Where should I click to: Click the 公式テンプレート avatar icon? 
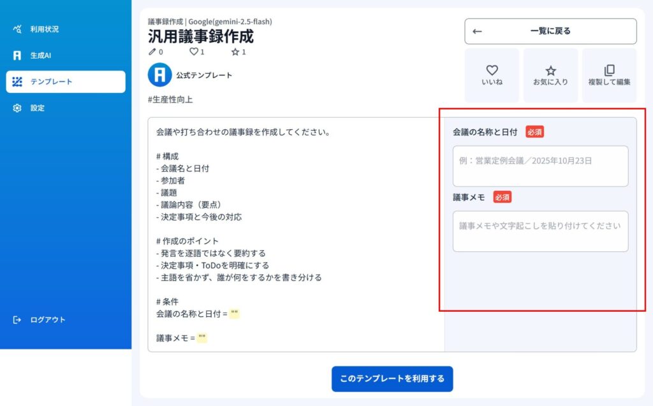tap(159, 75)
